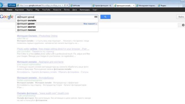This screenshot has width=185, height=104.
Task: Open the address bar dropdown arrow
Action: pyautogui.click(x=62, y=5)
